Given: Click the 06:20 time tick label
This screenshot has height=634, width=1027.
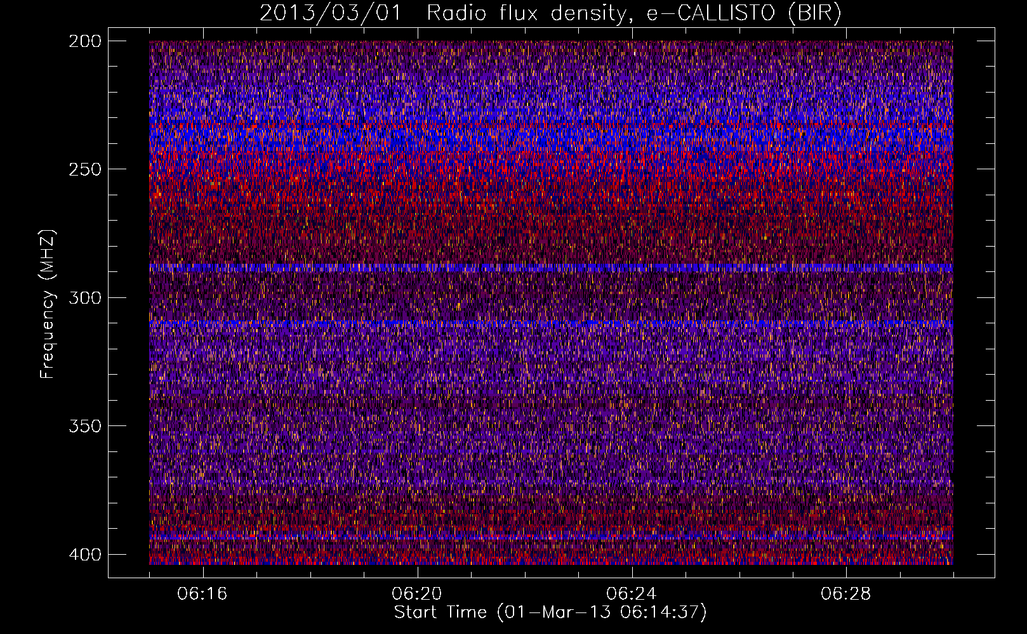Looking at the screenshot, I should [417, 594].
